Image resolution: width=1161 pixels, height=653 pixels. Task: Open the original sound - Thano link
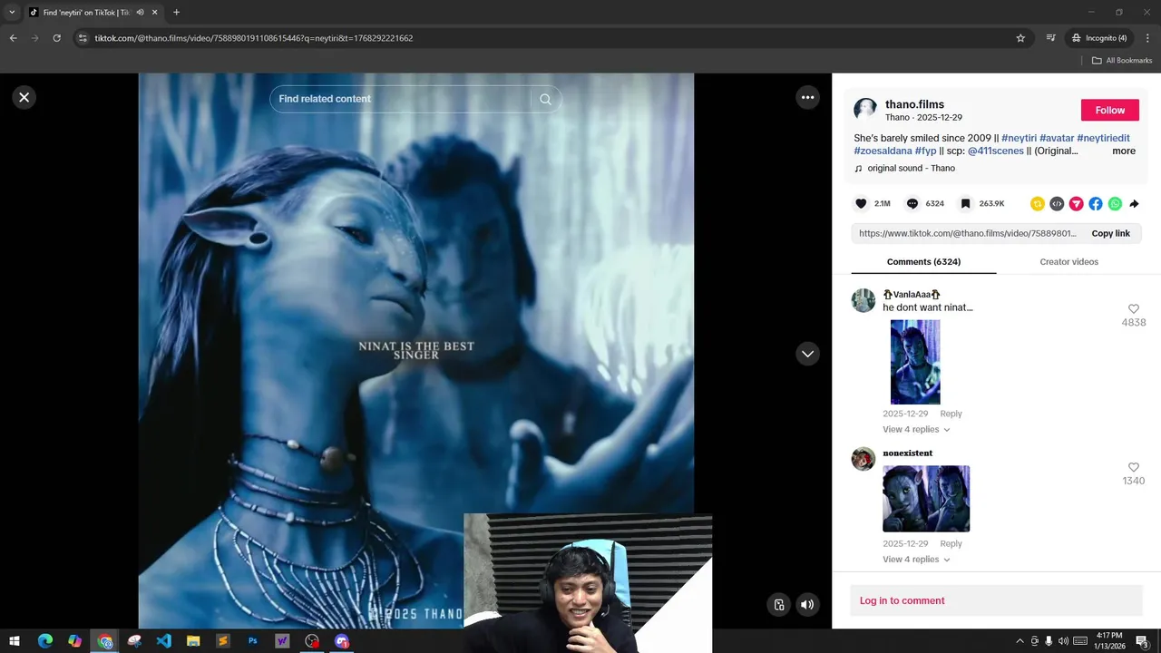click(911, 168)
